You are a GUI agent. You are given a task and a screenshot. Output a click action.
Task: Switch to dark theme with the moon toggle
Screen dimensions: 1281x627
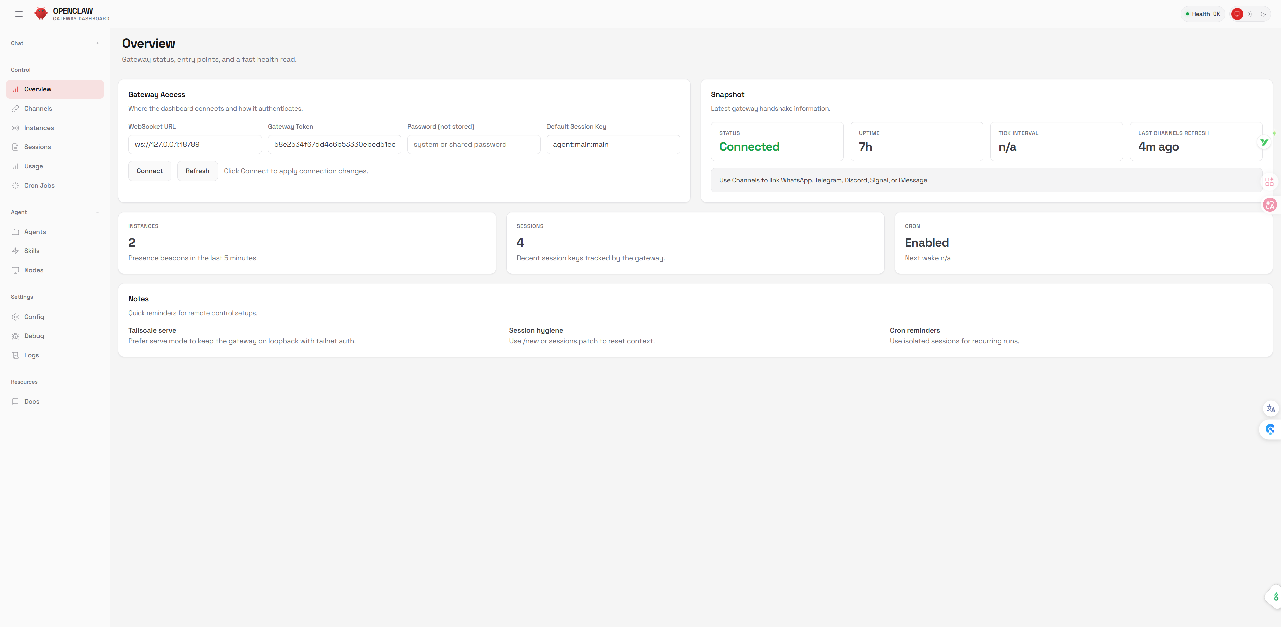(x=1264, y=13)
